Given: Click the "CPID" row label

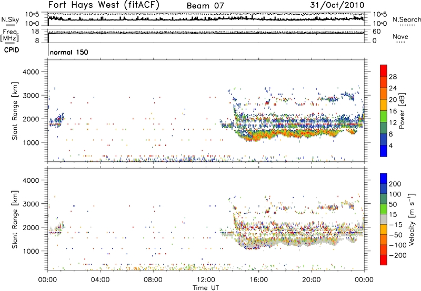Looking at the screenshot, I should [12, 50].
